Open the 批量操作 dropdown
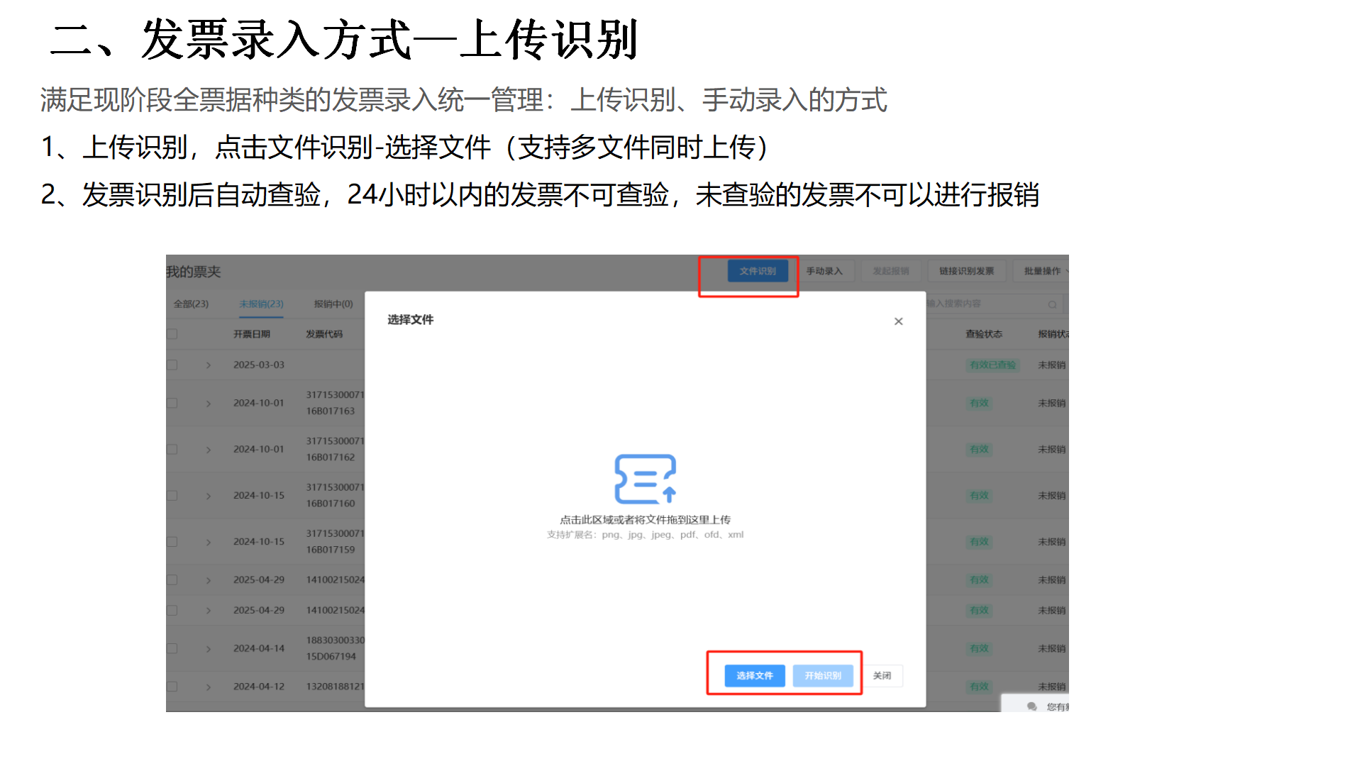The width and height of the screenshot is (1362, 766). click(1043, 271)
